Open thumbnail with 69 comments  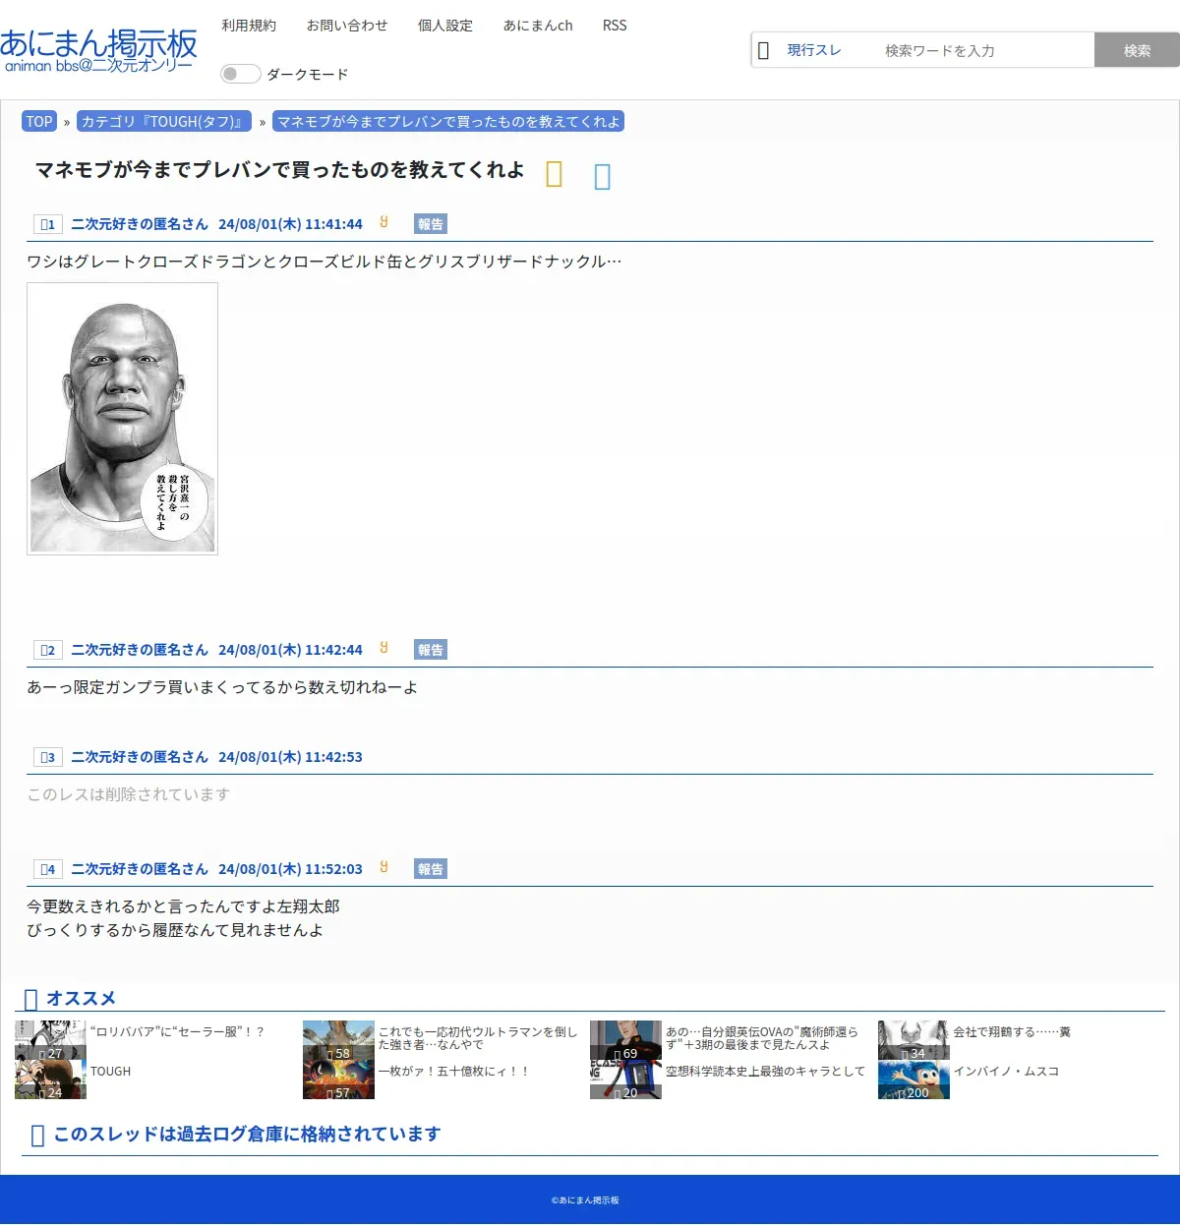point(625,1040)
